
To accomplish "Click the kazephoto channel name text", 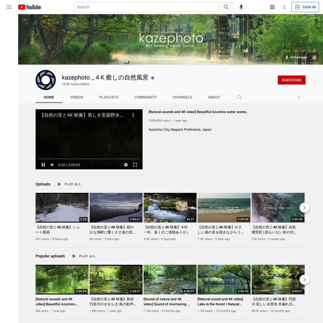I will pos(105,78).
